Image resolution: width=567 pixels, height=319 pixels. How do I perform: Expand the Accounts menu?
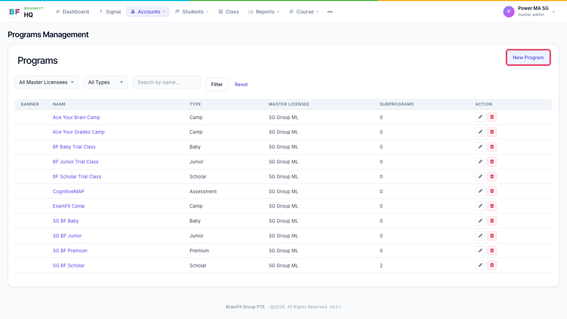[148, 12]
